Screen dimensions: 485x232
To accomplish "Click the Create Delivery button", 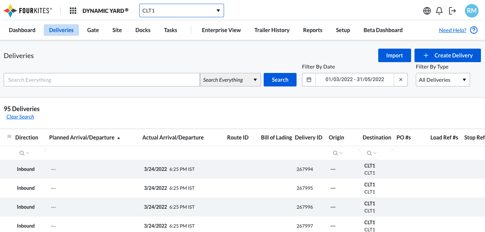I will (447, 55).
